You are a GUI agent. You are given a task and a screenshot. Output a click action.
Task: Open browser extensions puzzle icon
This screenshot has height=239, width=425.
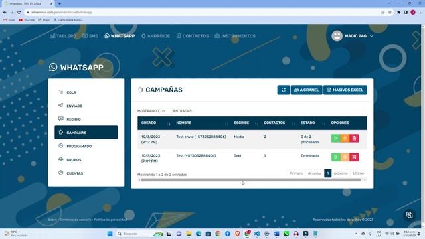pyautogui.click(x=398, y=12)
